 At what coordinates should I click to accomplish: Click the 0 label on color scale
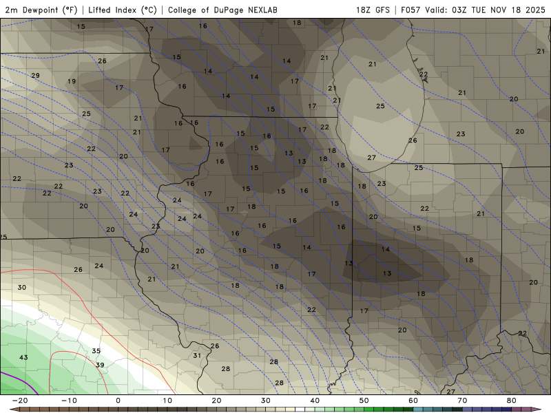(118, 401)
